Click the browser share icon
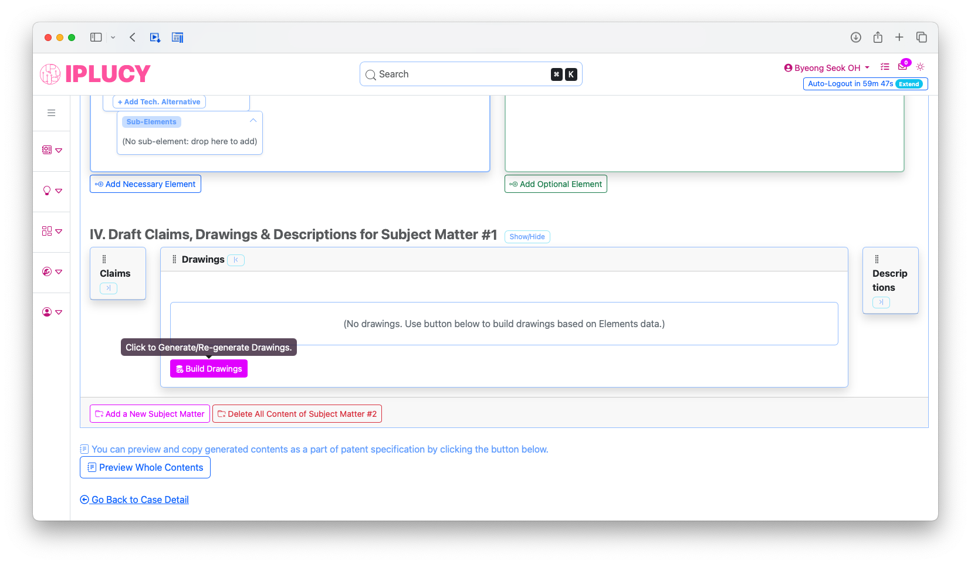 pyautogui.click(x=878, y=38)
